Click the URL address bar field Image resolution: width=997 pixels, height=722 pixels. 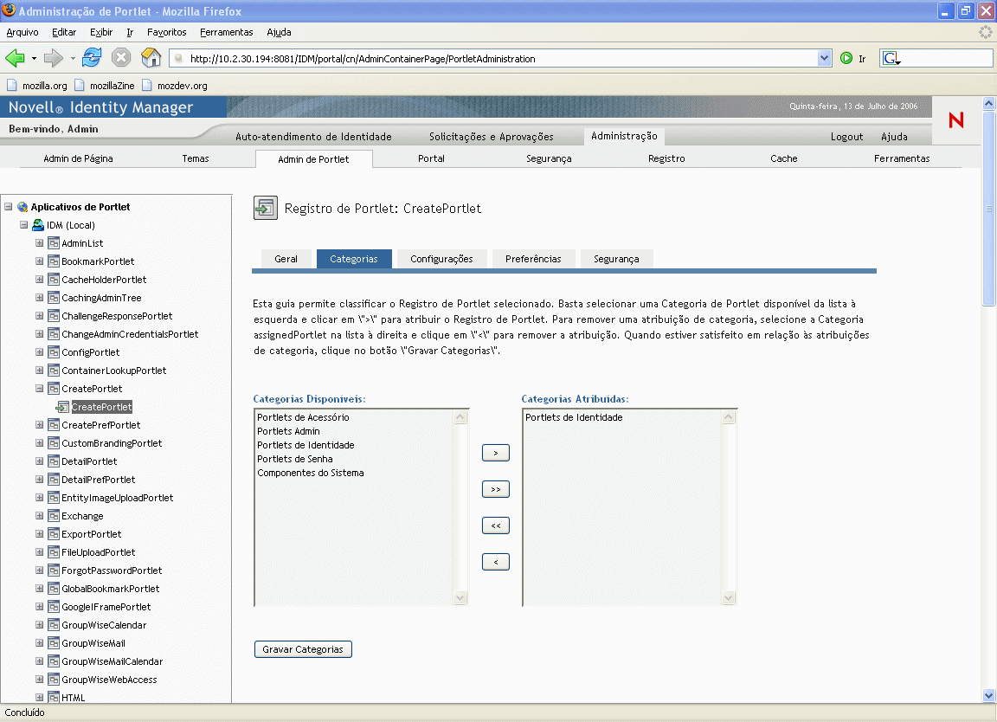pos(499,59)
